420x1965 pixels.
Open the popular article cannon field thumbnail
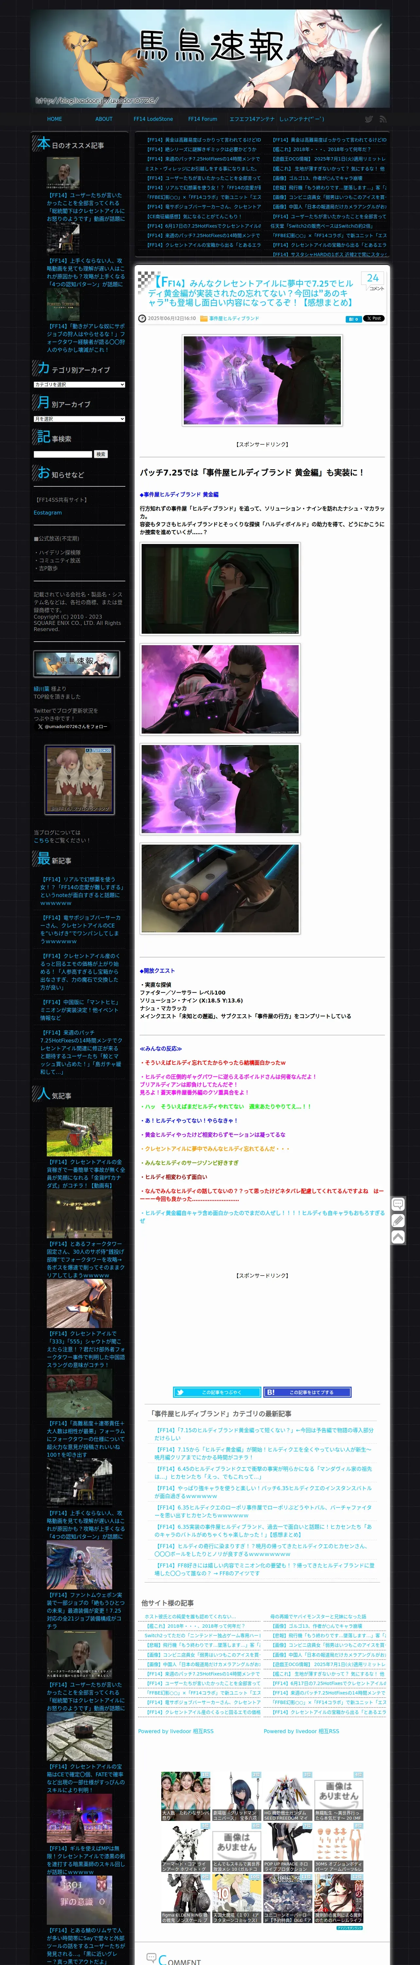pos(79,1132)
